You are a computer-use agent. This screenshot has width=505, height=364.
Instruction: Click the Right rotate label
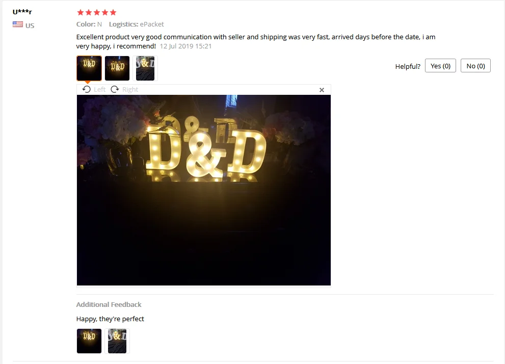coord(130,90)
